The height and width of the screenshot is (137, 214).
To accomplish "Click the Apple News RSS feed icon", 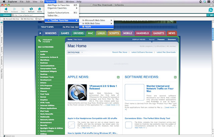I will coord(118,77).
